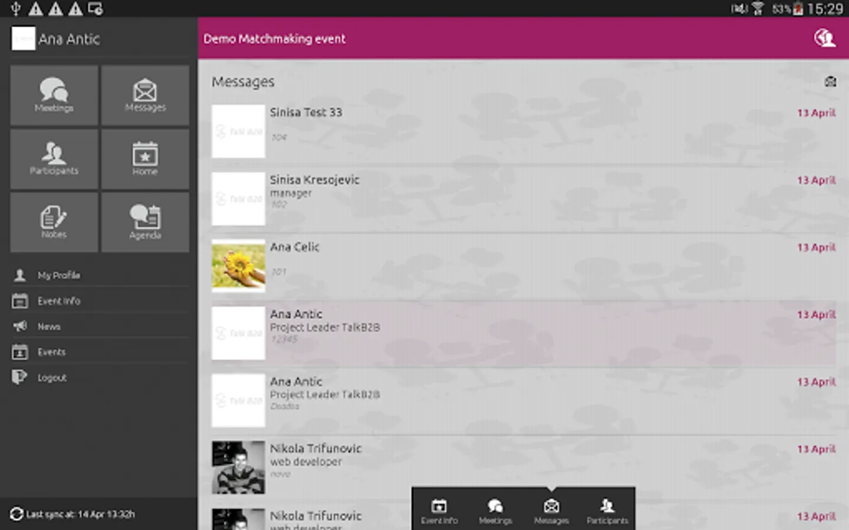Open News in sidebar menu
The height and width of the screenshot is (530, 849).
tap(100, 326)
